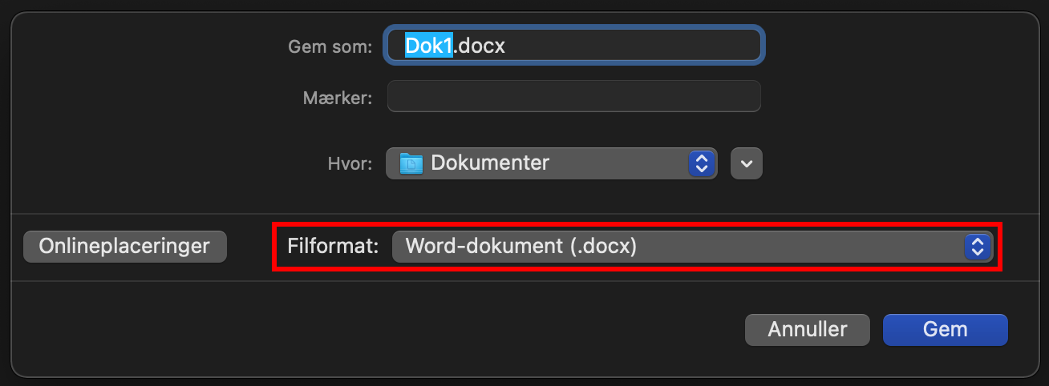Viewport: 1049px width, 386px height.
Task: Expand the save dialog with the chevron button
Action: (747, 163)
